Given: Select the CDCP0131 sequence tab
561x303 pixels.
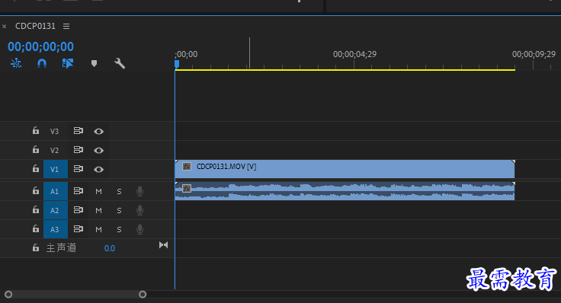Looking at the screenshot, I should (35, 26).
